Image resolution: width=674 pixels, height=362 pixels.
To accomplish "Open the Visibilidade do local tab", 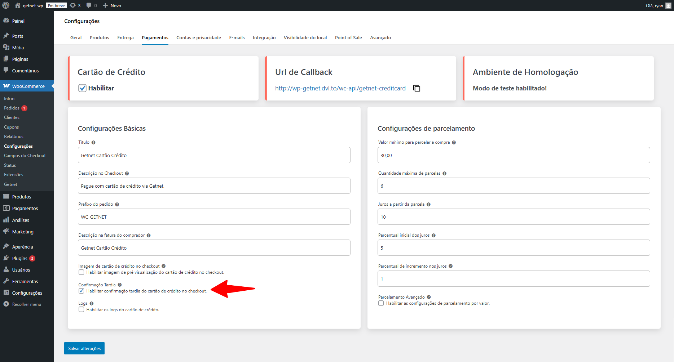I will (305, 37).
